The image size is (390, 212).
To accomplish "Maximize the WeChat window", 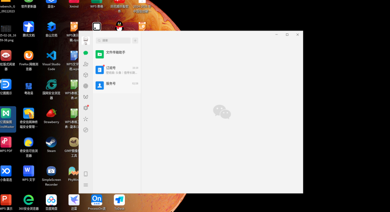I will (287, 35).
